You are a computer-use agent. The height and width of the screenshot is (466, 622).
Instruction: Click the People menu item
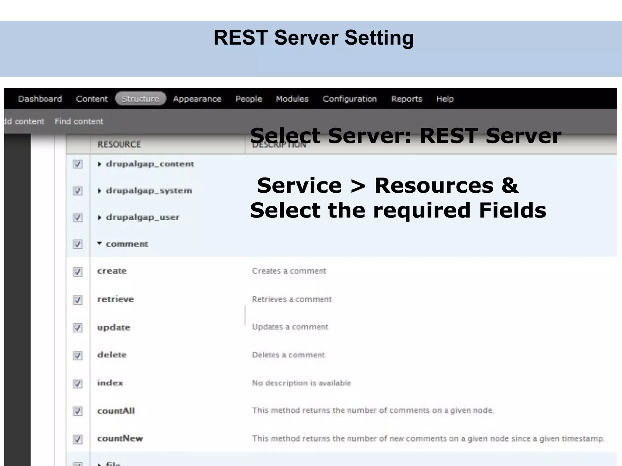[248, 99]
